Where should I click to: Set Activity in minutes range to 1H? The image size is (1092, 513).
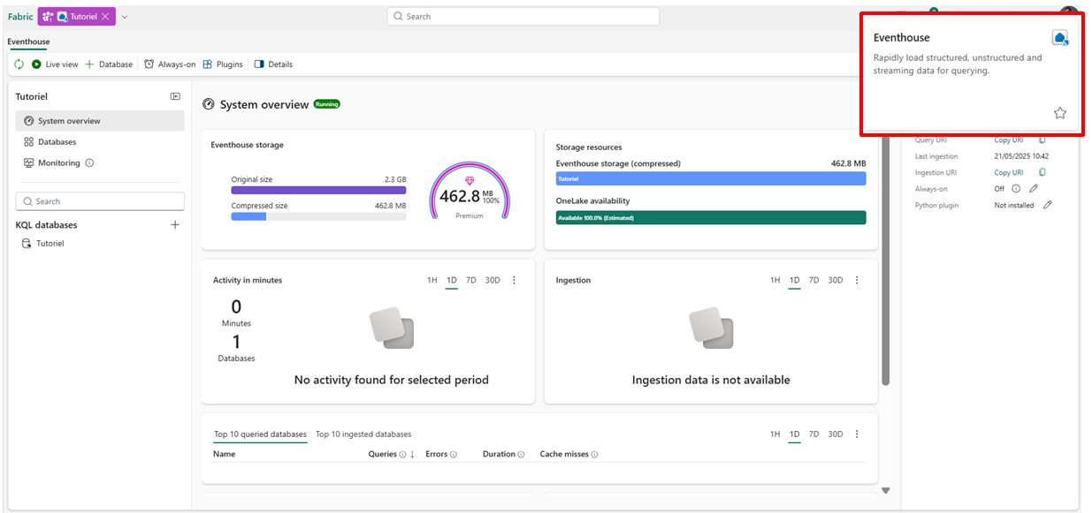432,281
